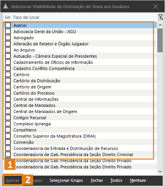Check the Acervo checkbox
This screenshot has height=188, width=165.
point(8,25)
